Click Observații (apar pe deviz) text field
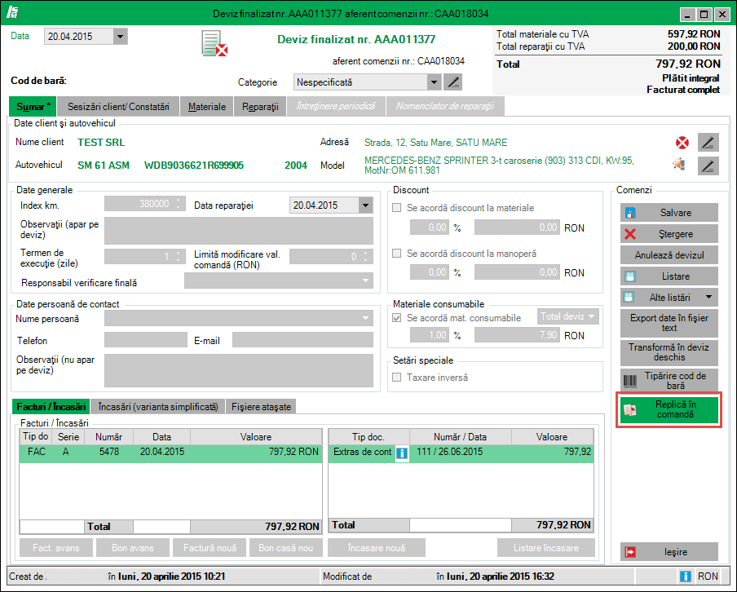This screenshot has height=592, width=737. pyautogui.click(x=239, y=231)
